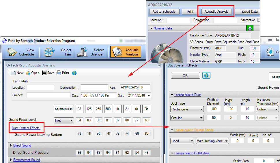Save the acoustic analysis with Save icon

point(44,73)
